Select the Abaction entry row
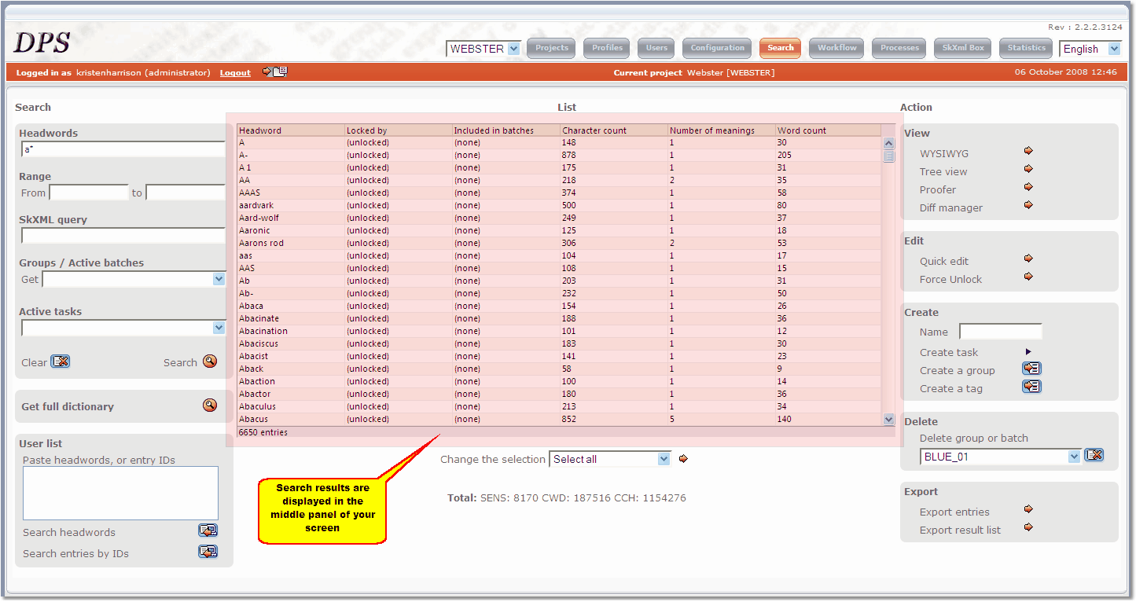 coord(559,381)
